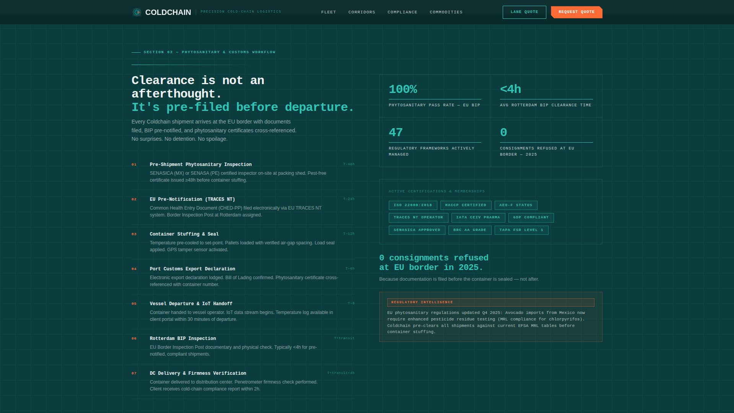Click the T-6h timing marker
Image resolution: width=734 pixels, height=413 pixels.
350,269
